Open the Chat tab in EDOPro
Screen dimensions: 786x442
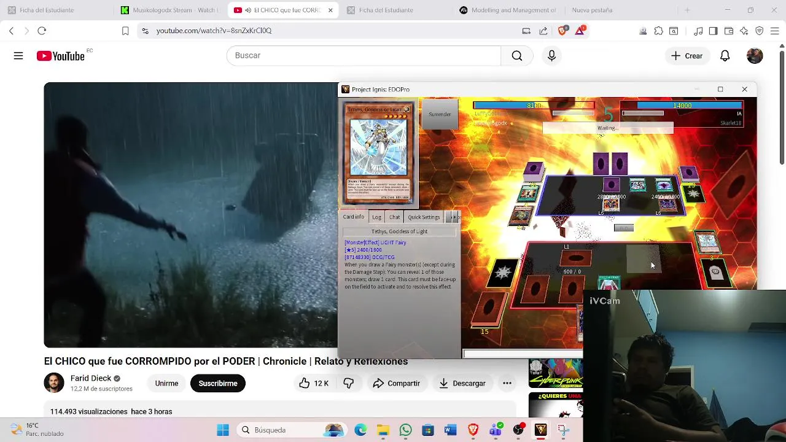click(x=394, y=217)
